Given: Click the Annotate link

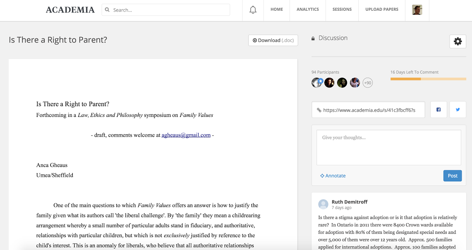Looking at the screenshot, I should click(333, 176).
